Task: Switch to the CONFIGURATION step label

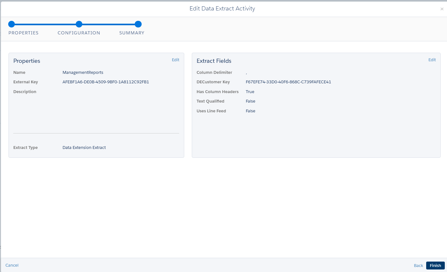Action: pyautogui.click(x=79, y=33)
